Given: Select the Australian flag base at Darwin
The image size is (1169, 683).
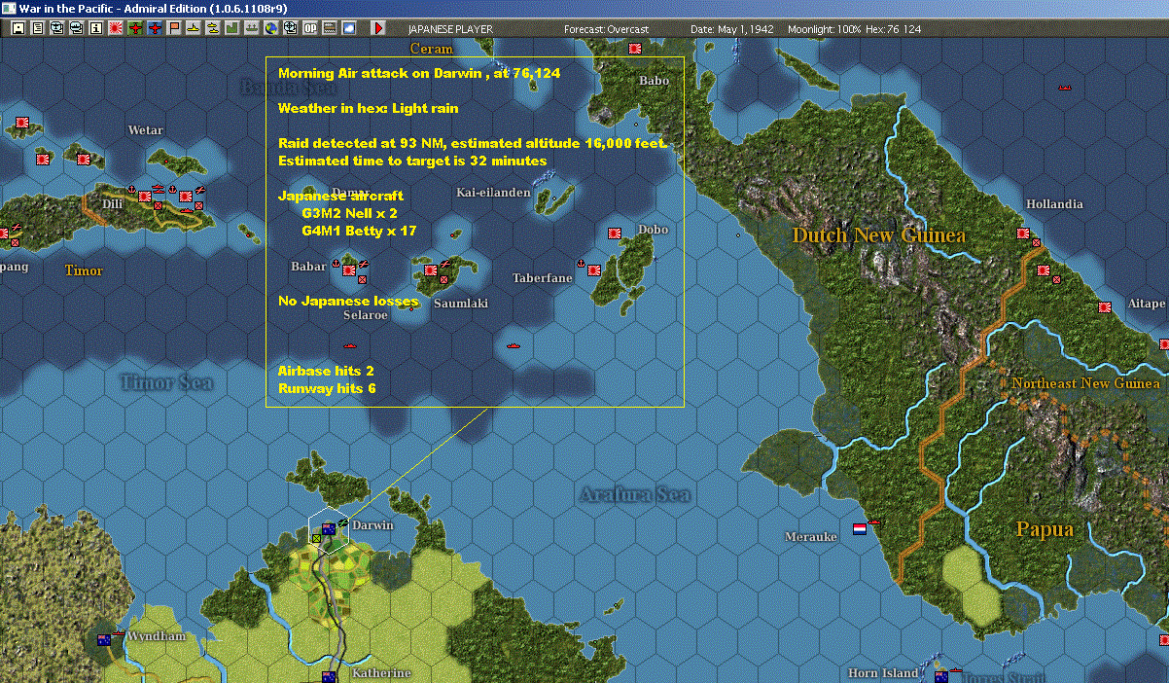Looking at the screenshot, I should pos(329,529).
